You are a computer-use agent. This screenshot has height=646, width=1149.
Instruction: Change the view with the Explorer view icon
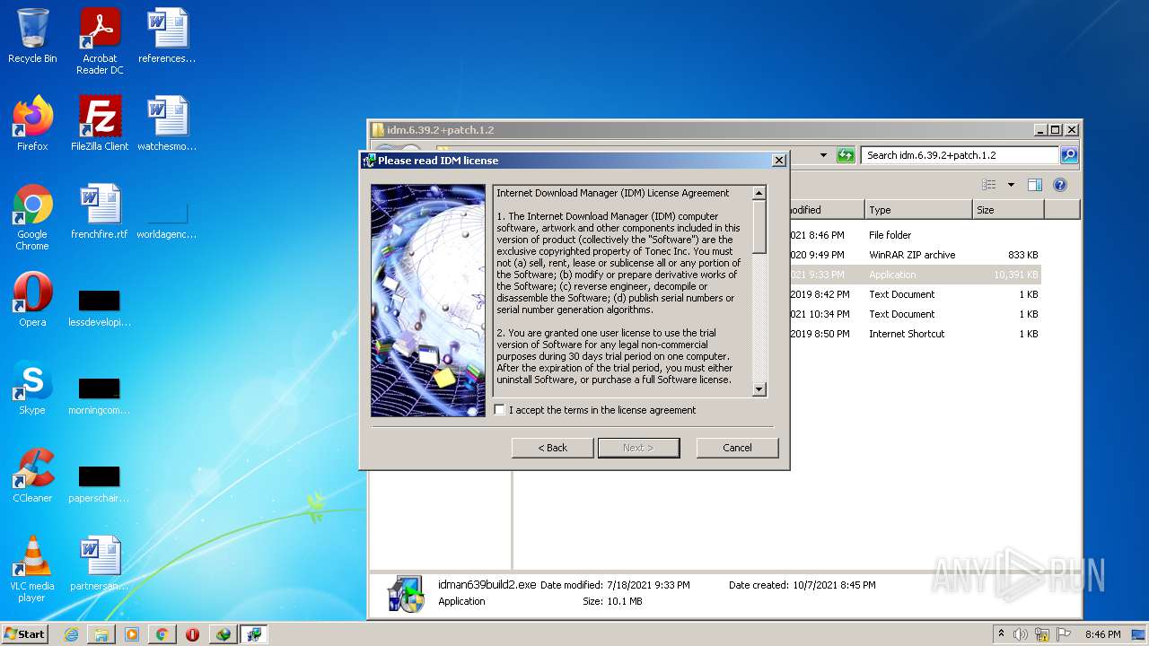[988, 185]
